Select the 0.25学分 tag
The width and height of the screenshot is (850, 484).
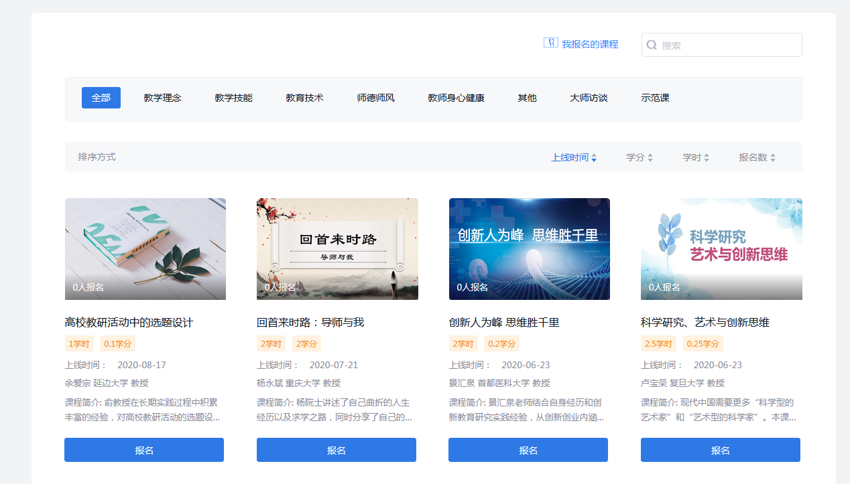(x=703, y=344)
